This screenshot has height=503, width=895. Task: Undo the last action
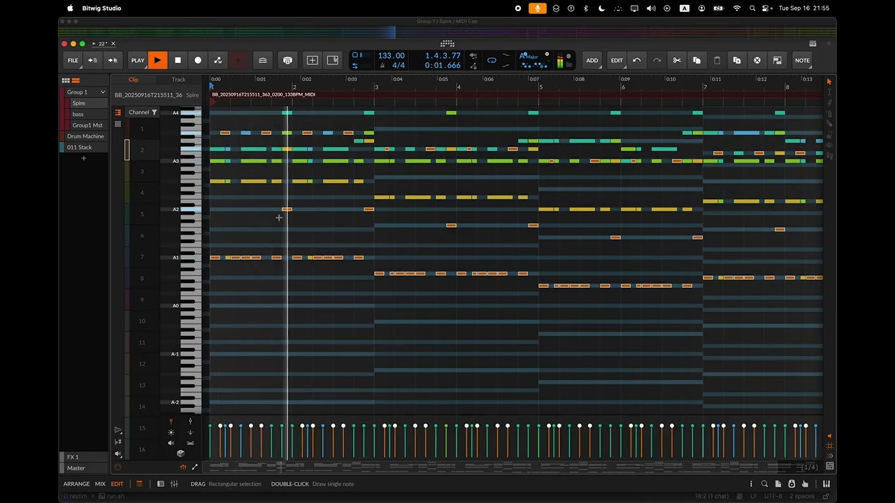tap(636, 60)
